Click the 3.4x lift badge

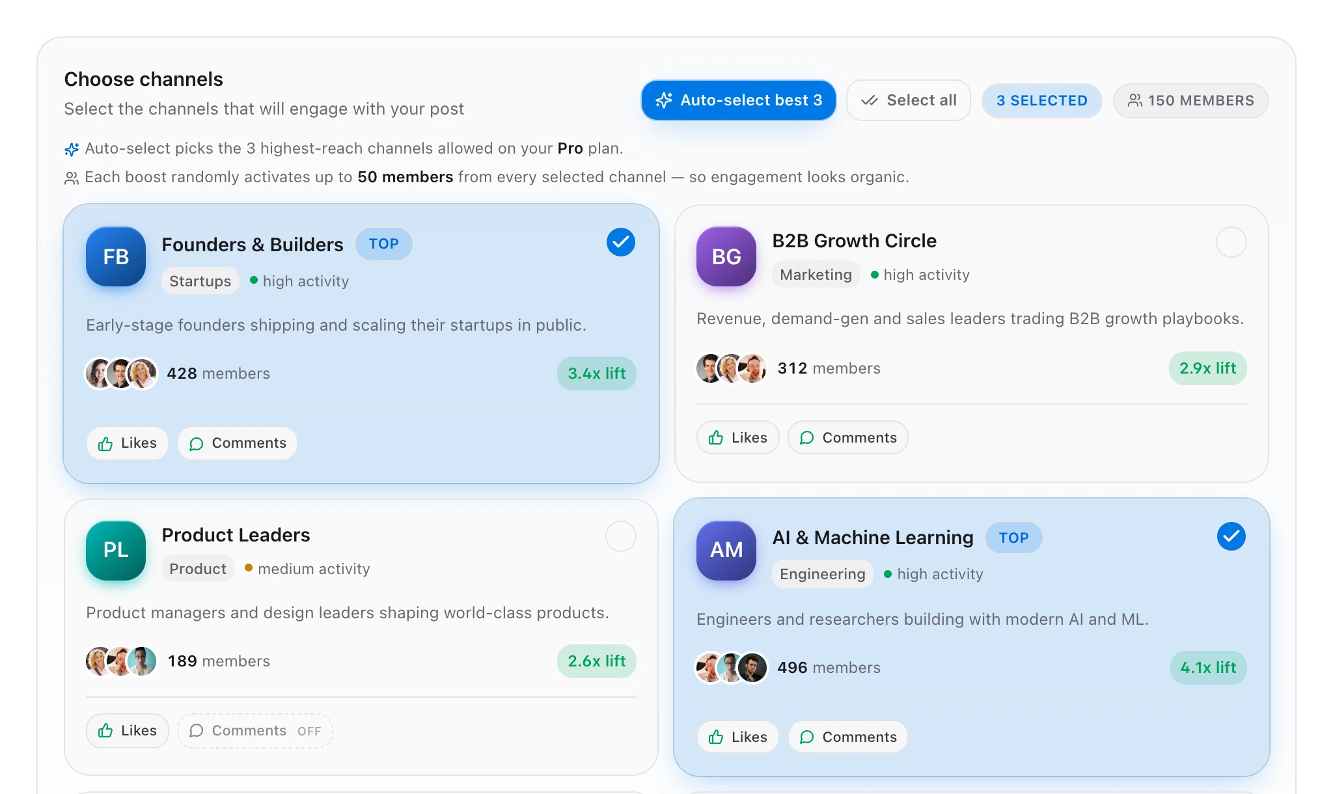click(x=596, y=374)
